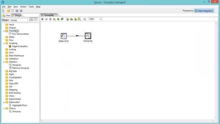This screenshot has width=220, height=124.
Task: Collapse the Transform folder
Action: point(4,31)
